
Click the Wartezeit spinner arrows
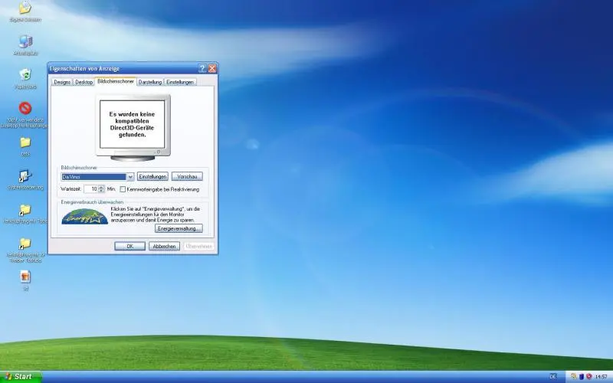(101, 188)
